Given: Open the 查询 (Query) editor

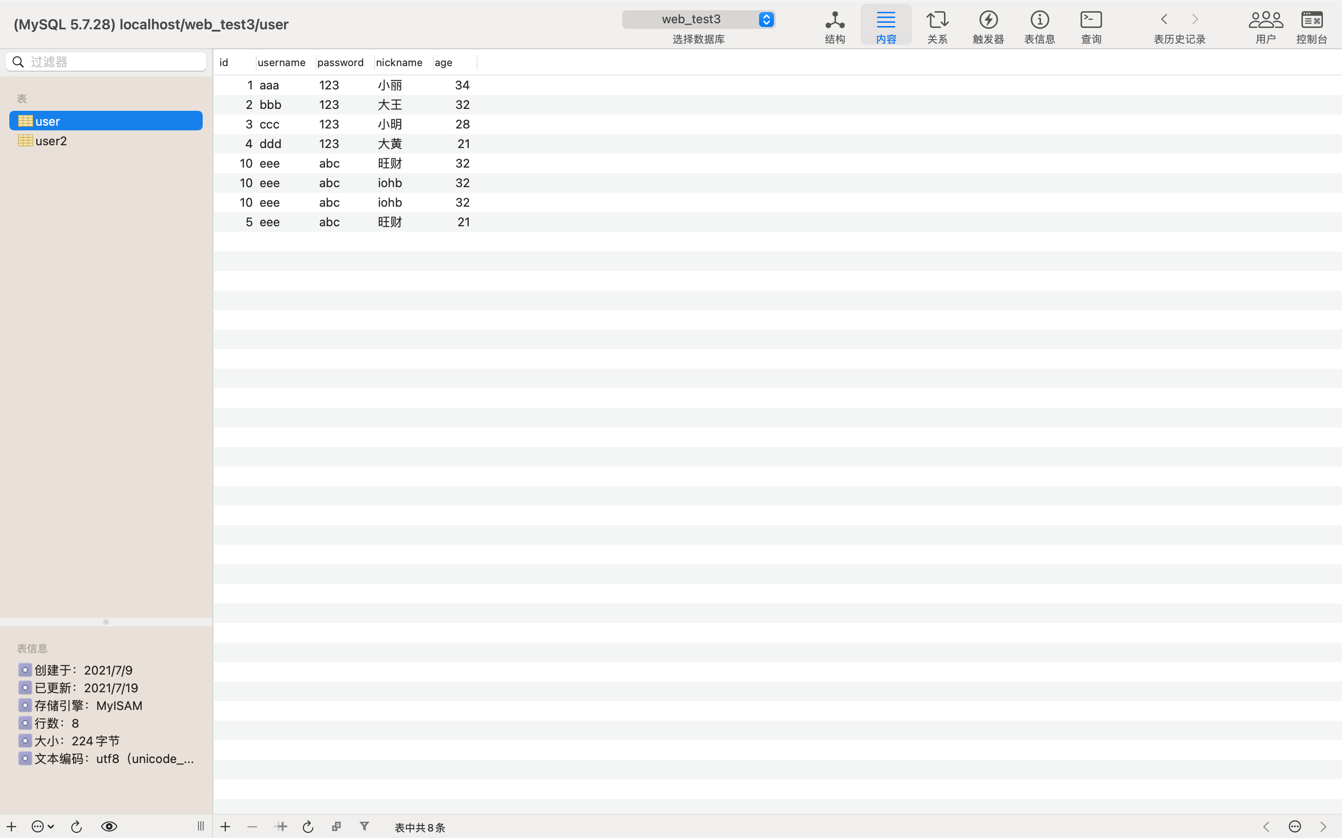Looking at the screenshot, I should coord(1091,26).
